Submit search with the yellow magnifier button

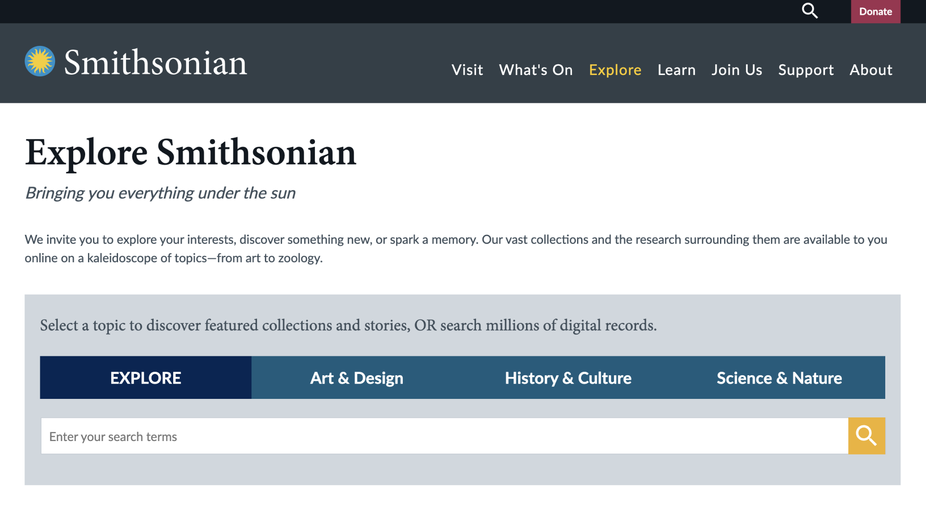coord(866,436)
